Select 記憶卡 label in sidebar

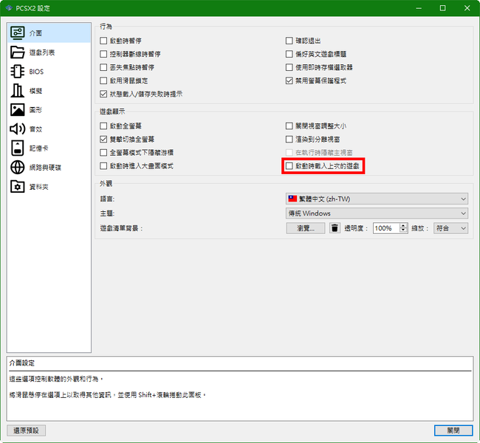(x=38, y=148)
